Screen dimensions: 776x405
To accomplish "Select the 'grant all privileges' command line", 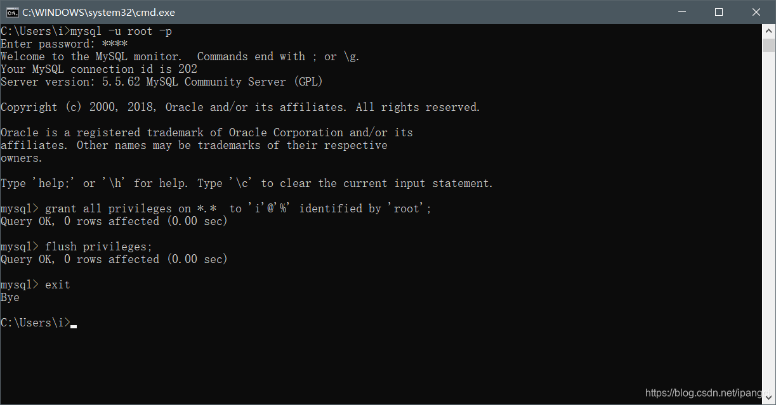I will [x=216, y=208].
